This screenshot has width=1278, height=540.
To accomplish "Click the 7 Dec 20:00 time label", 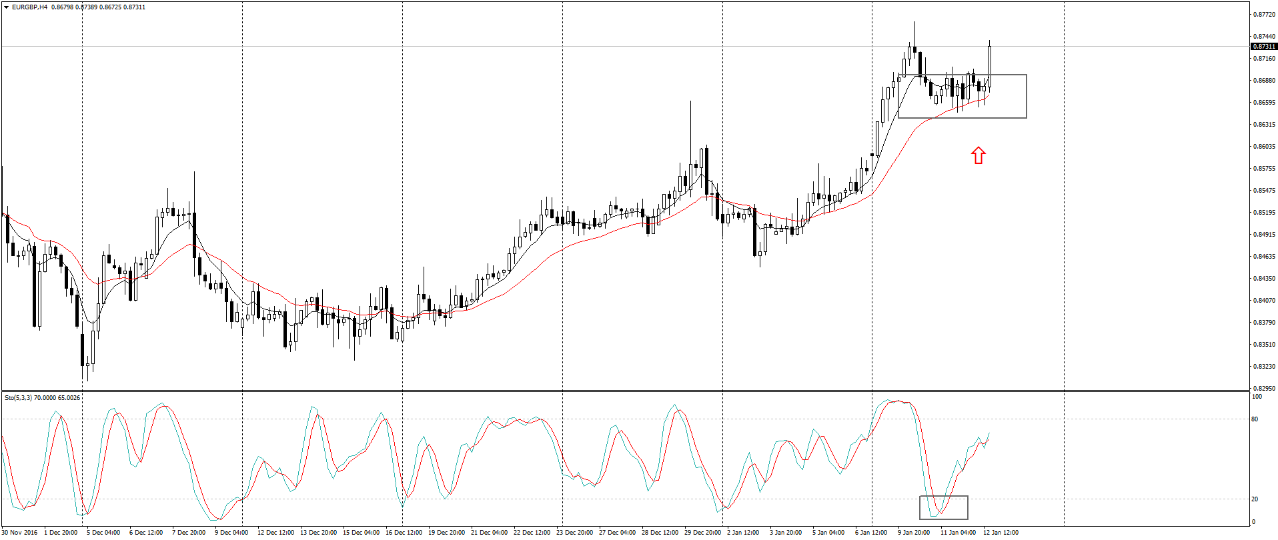I will 189,533.
